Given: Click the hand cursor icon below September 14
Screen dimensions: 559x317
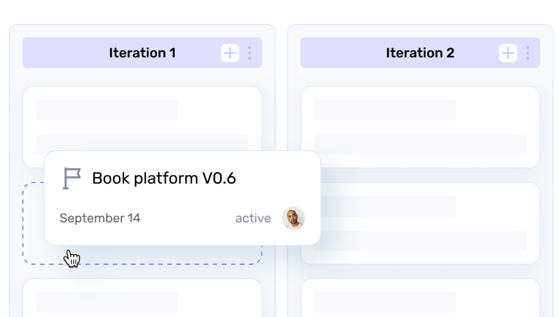Looking at the screenshot, I should click(x=72, y=259).
